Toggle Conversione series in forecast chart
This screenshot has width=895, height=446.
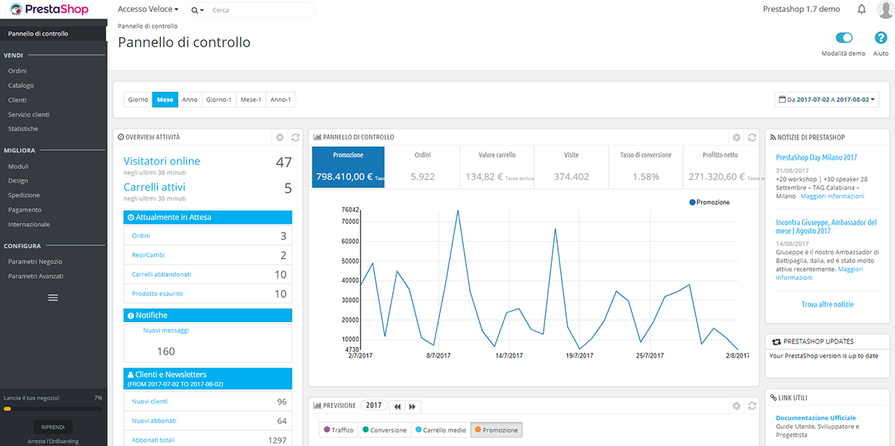point(384,430)
